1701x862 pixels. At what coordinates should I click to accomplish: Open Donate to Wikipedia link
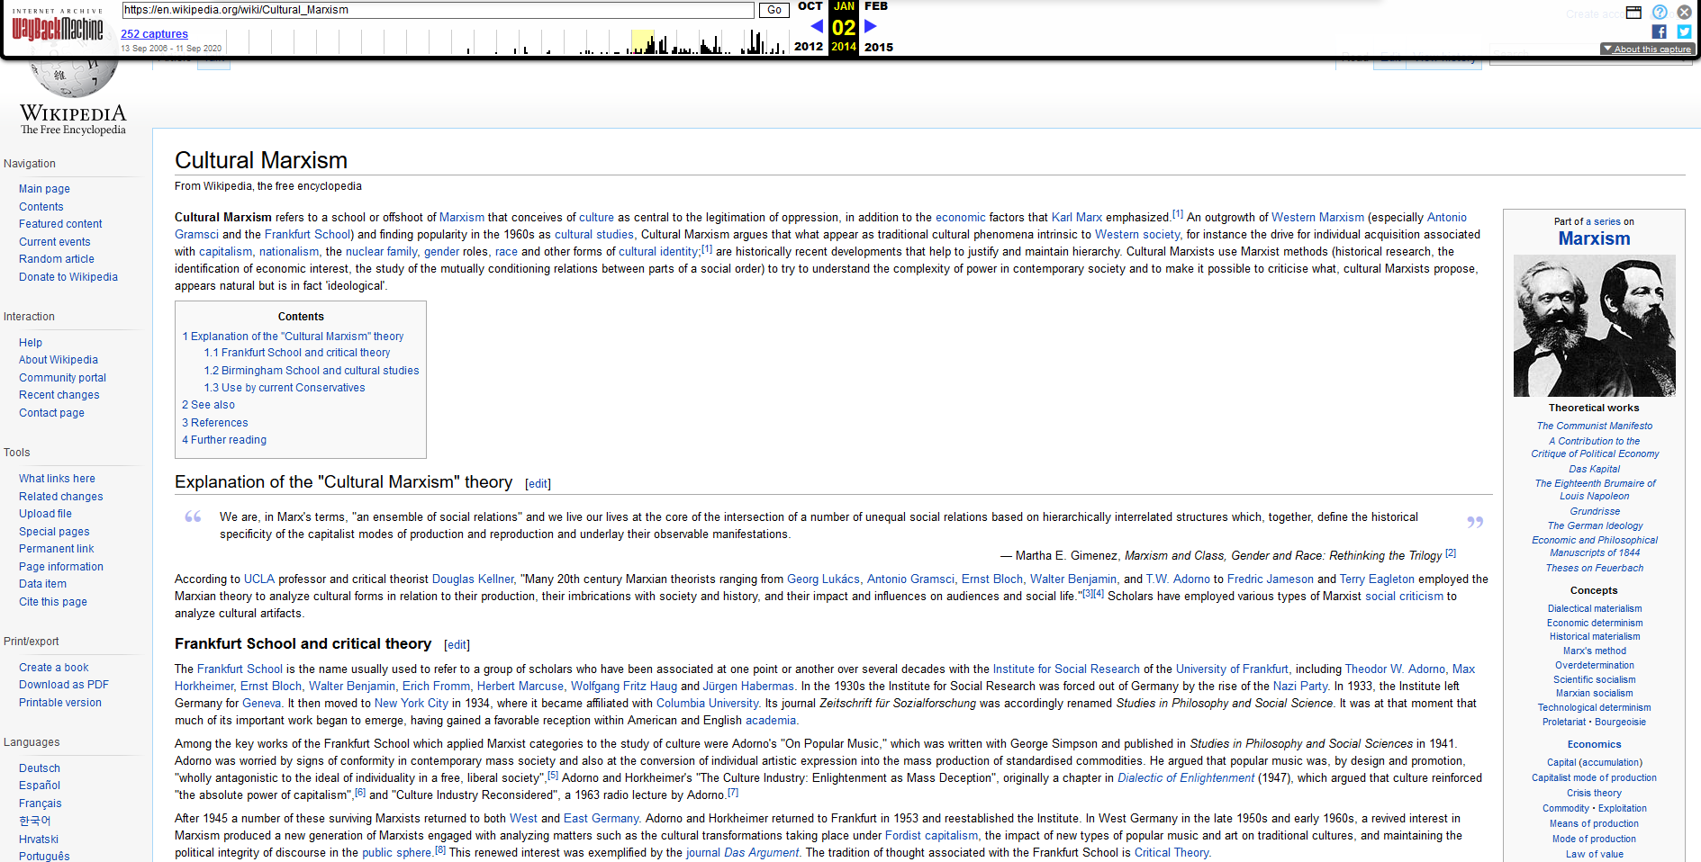68,277
